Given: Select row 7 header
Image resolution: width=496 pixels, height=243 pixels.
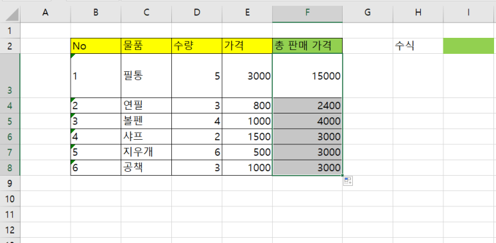Looking at the screenshot, I should click(x=10, y=152).
